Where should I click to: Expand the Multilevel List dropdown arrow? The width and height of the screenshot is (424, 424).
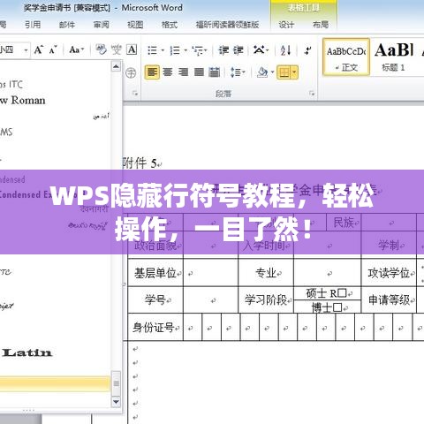[x=205, y=50]
